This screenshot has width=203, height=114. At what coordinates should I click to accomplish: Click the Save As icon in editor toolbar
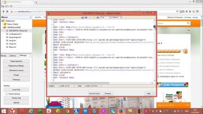(86, 17)
